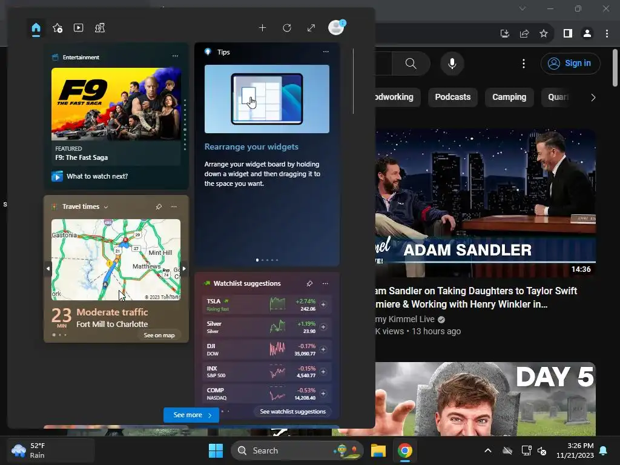The image size is (620, 465).
Task: Open the taskbar clock and date
Action: coord(575,450)
